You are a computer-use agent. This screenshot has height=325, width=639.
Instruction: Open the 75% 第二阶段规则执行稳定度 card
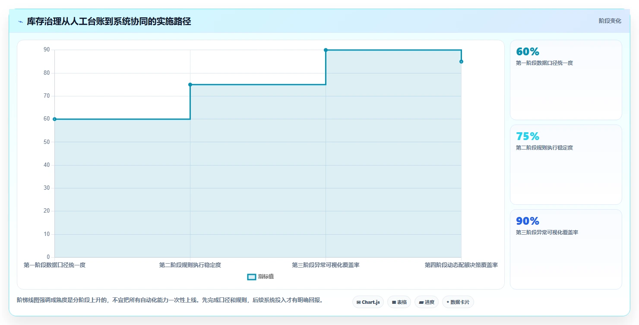tap(566, 165)
